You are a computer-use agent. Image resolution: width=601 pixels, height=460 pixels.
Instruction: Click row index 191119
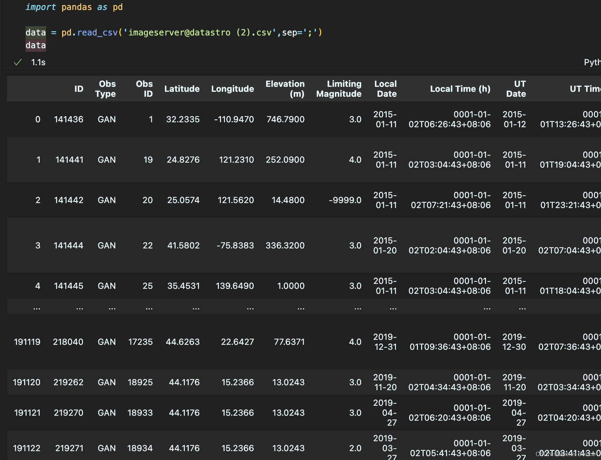(27, 342)
